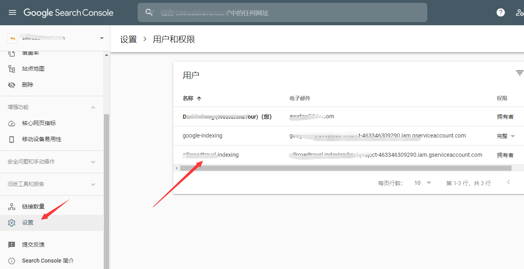Click the owner row marked (您)
This screenshot has height=269, width=524.
tap(349, 117)
